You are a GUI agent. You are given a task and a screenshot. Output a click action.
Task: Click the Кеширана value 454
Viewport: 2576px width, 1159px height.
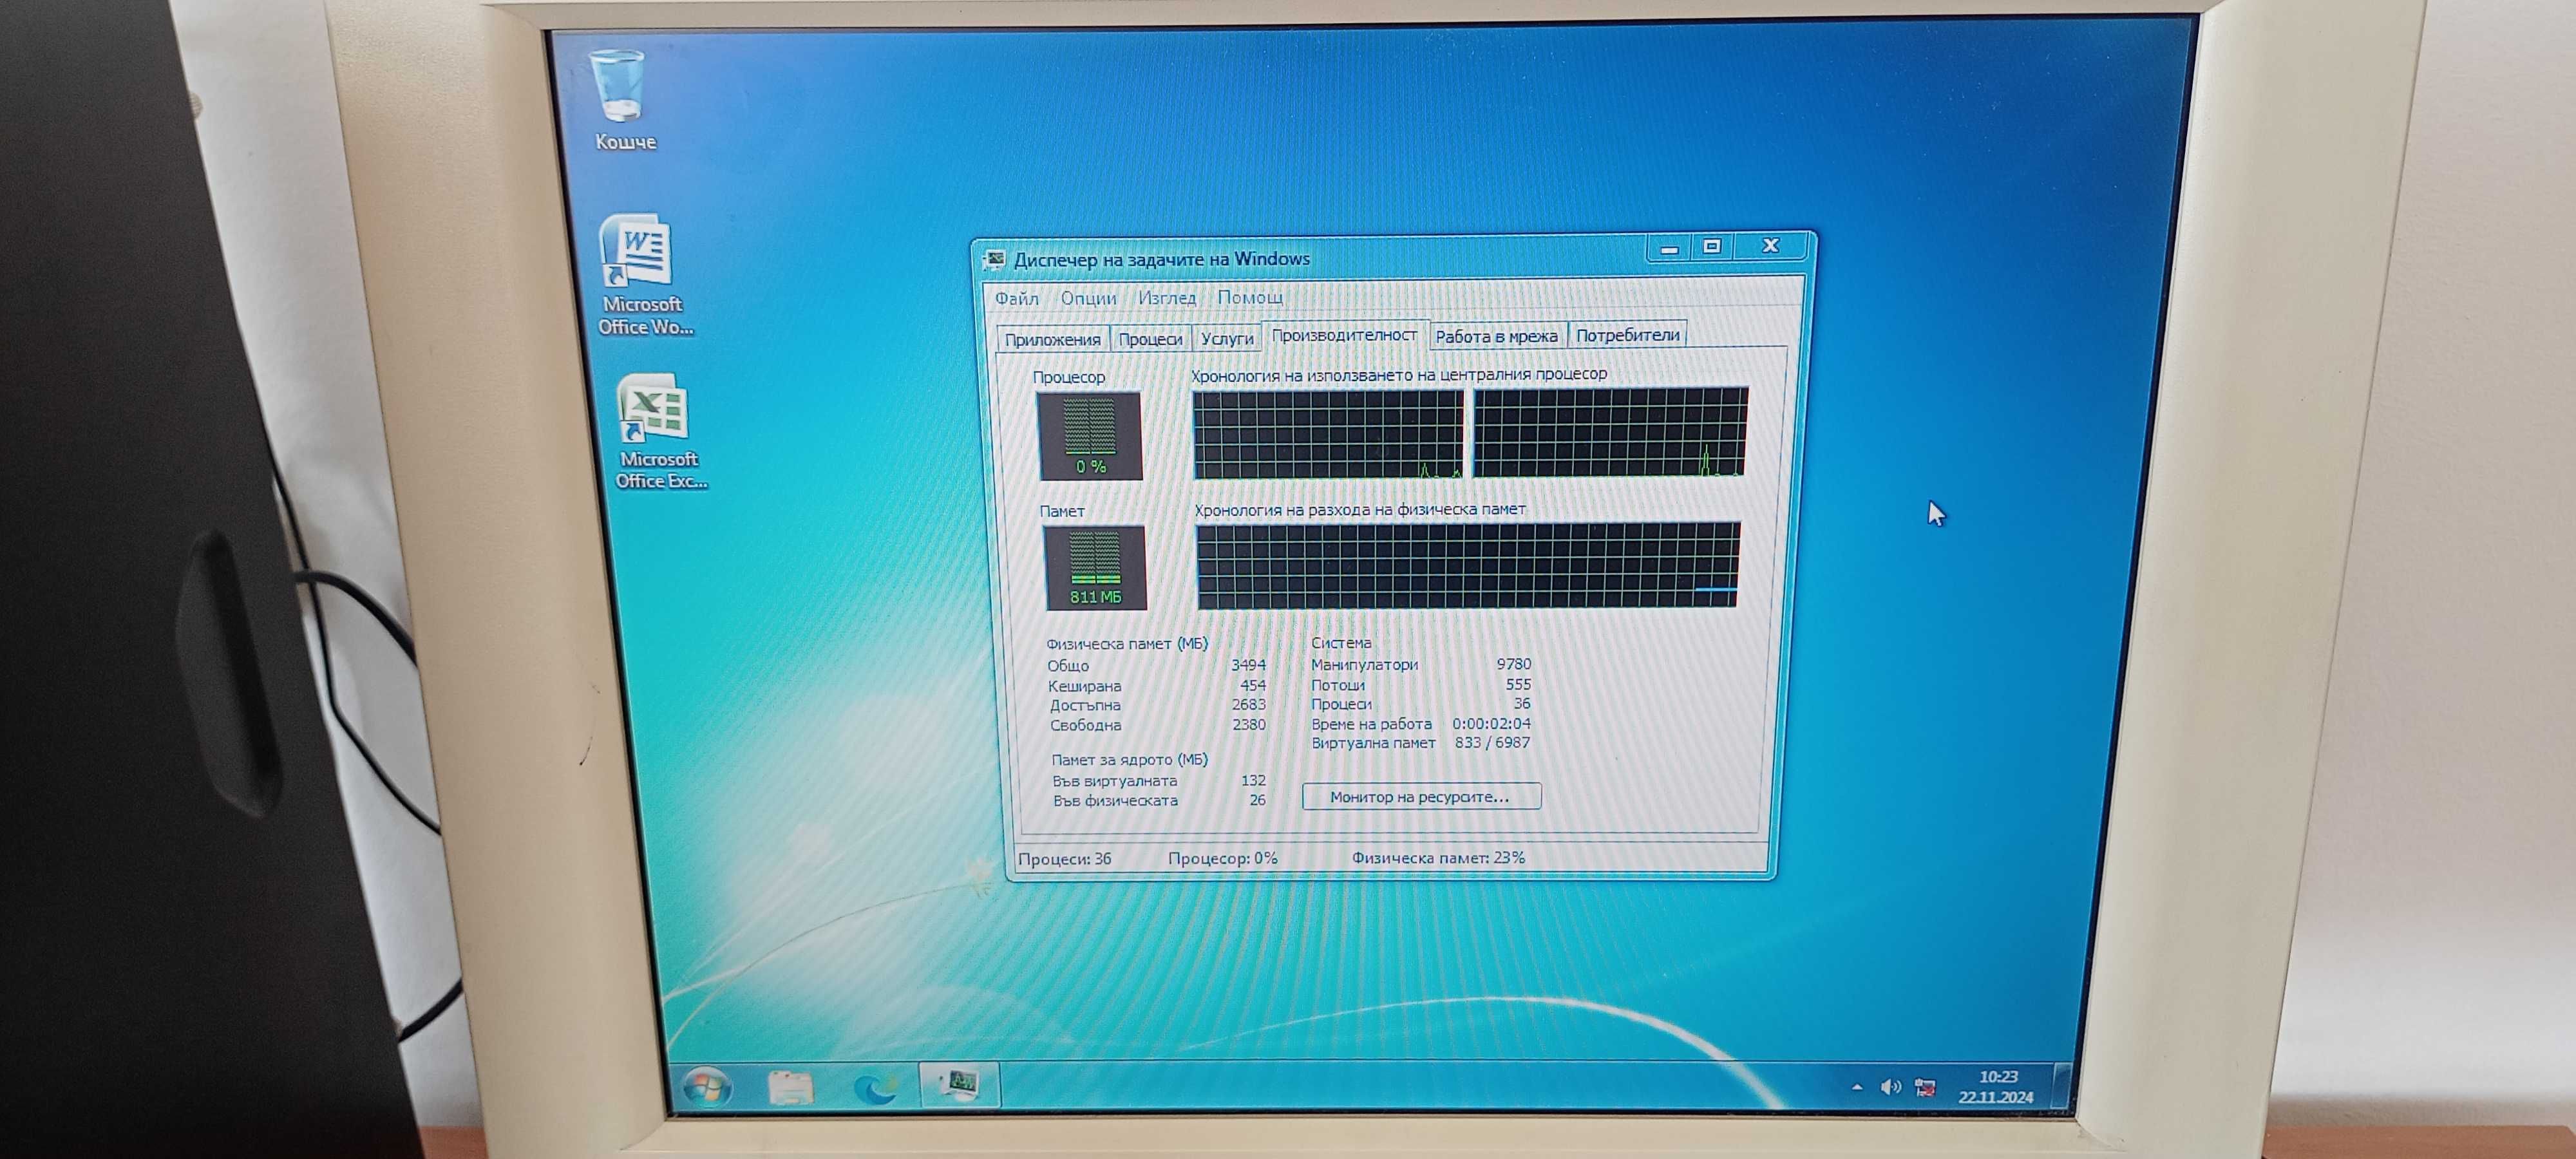[1253, 686]
